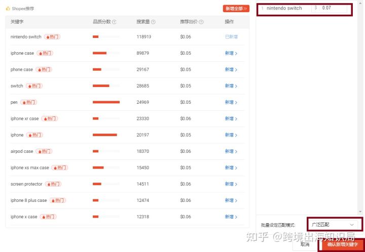Add the iphone xr case keyword
The width and height of the screenshot is (365, 252).
(231, 119)
